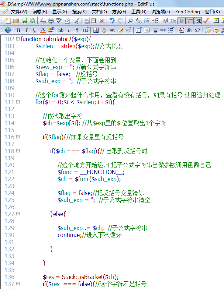Open the 文档(D) menu

coord(99,12)
